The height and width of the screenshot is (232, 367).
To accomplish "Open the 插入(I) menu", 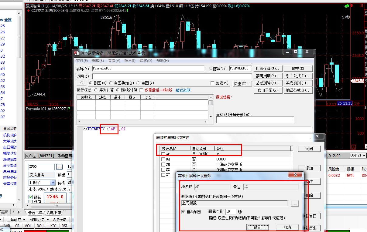I will [130, 61].
